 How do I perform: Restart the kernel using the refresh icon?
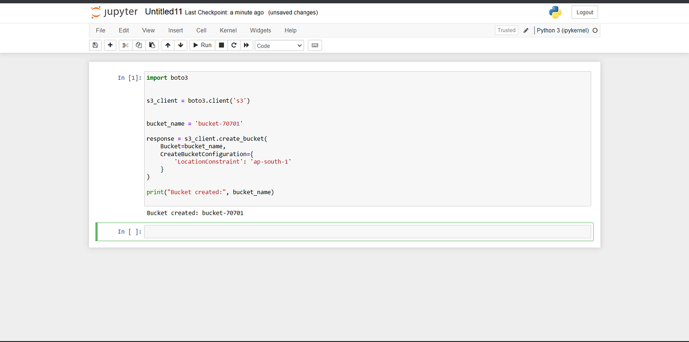tap(234, 45)
